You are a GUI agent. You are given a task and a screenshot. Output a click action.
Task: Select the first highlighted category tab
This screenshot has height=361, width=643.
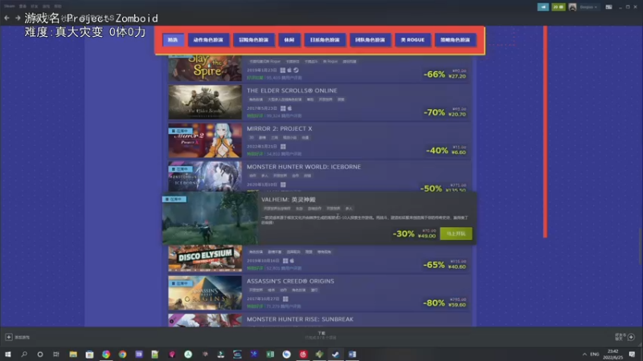point(173,39)
